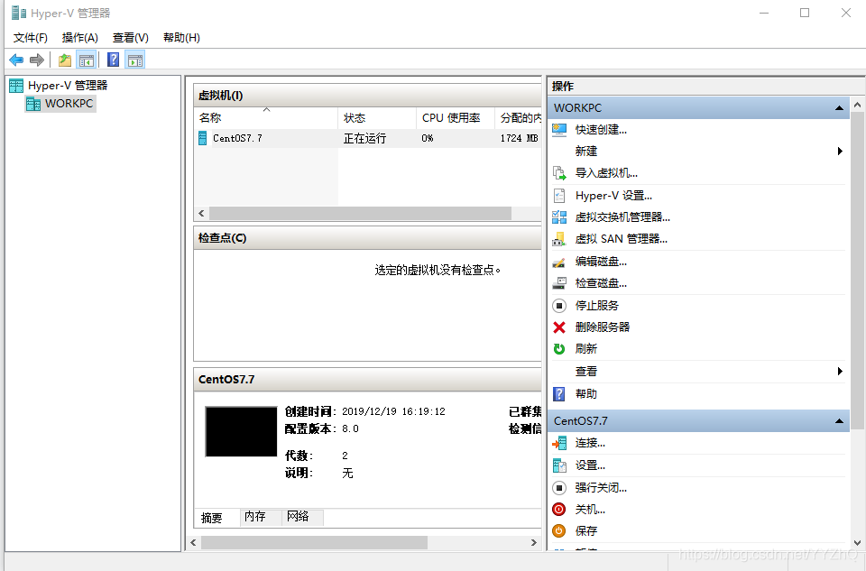The image size is (866, 571).
Task: Click the 强行关闭 icon
Action: [x=559, y=488]
